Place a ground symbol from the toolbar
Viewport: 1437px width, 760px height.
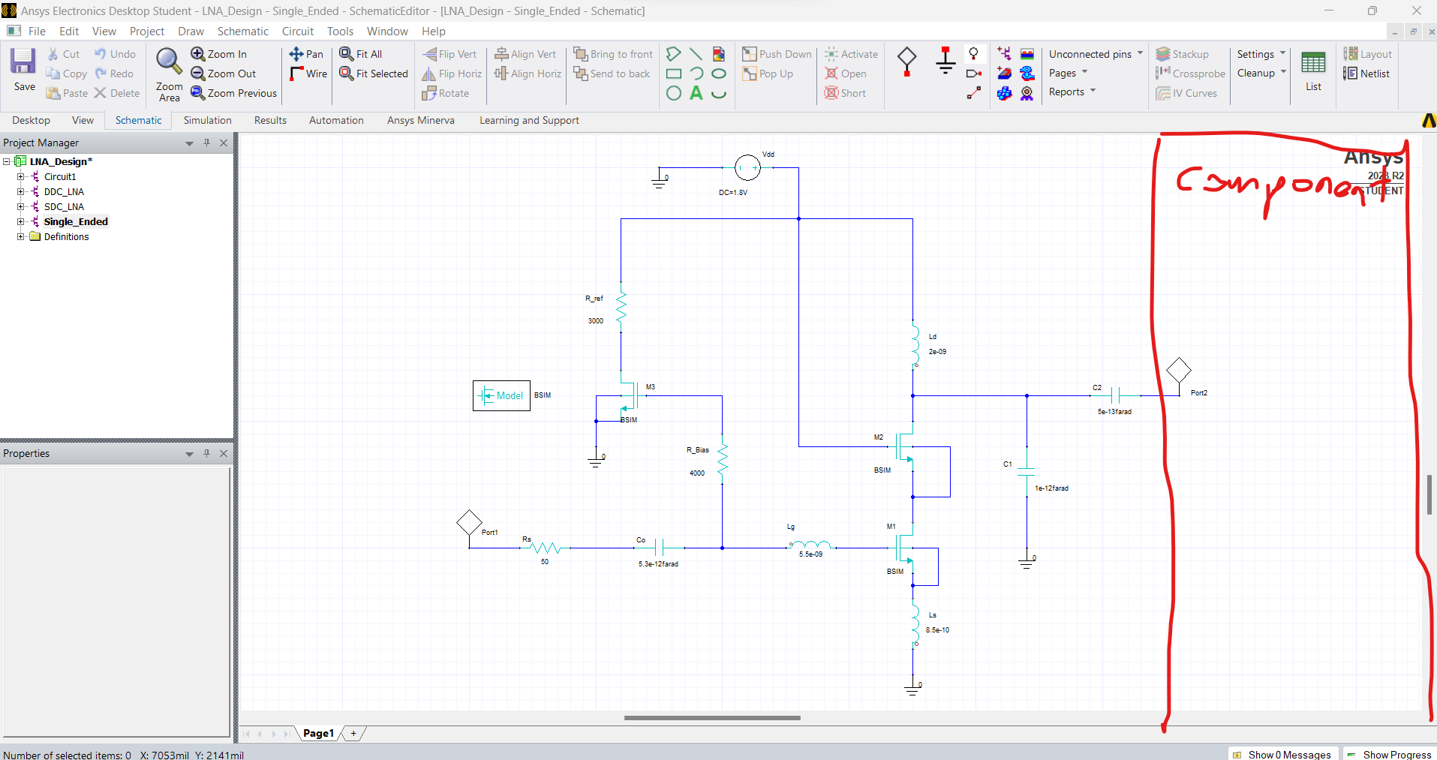[x=945, y=61]
